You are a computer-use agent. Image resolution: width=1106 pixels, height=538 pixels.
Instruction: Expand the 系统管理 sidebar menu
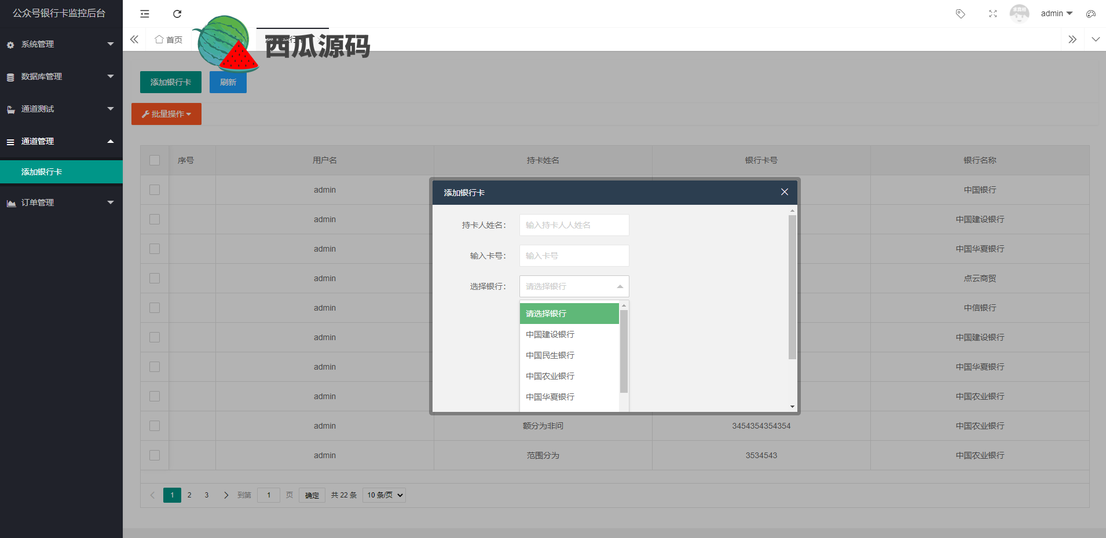[x=61, y=44]
